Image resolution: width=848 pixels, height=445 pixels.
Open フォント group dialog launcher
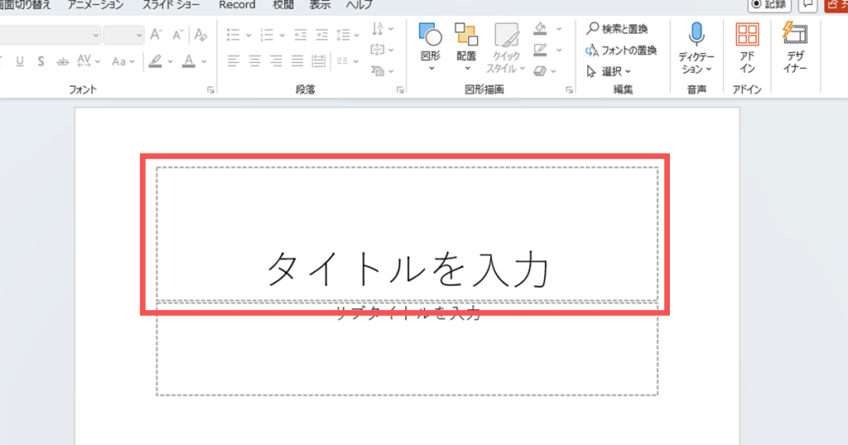tap(210, 90)
